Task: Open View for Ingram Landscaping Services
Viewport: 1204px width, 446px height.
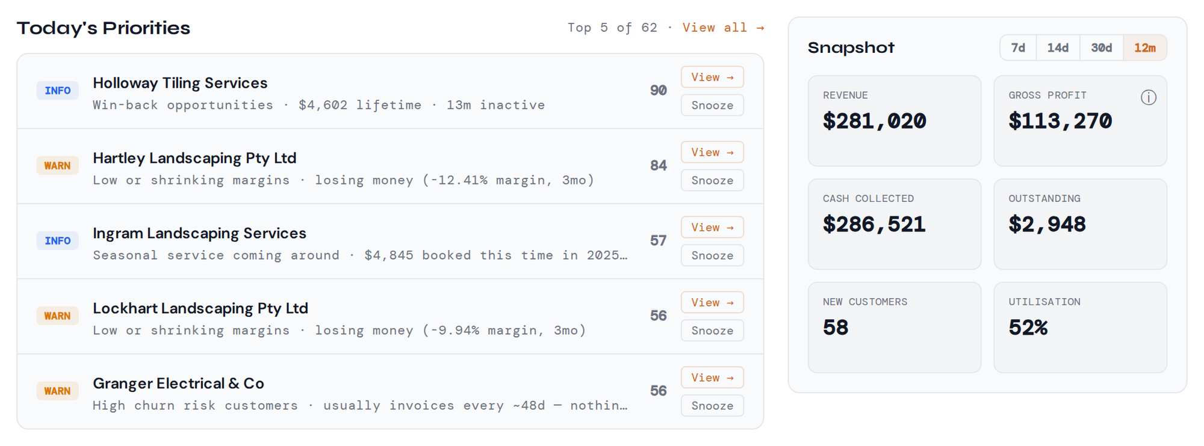Action: click(712, 227)
